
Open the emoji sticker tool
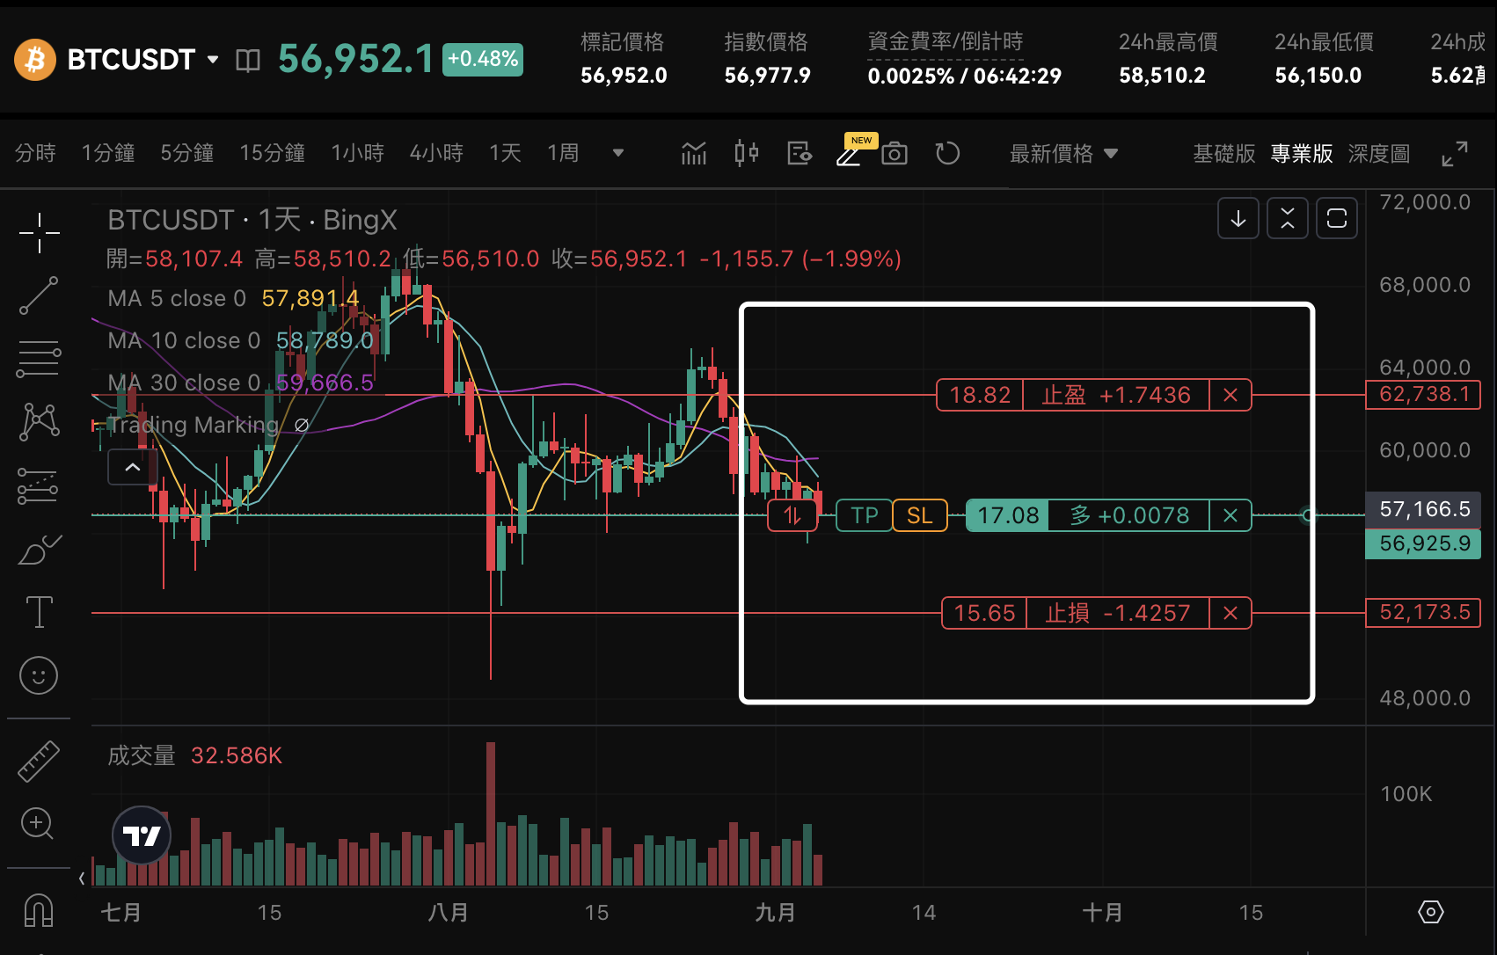39,675
